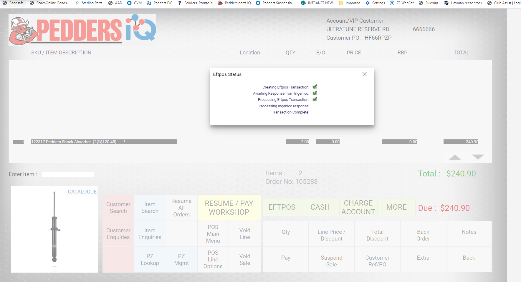Click the Due $240.90 amount
The width and height of the screenshot is (521, 282).
pos(455,208)
